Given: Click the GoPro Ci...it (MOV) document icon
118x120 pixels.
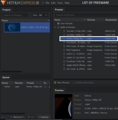Looking at the screenshot, I should (64, 54).
